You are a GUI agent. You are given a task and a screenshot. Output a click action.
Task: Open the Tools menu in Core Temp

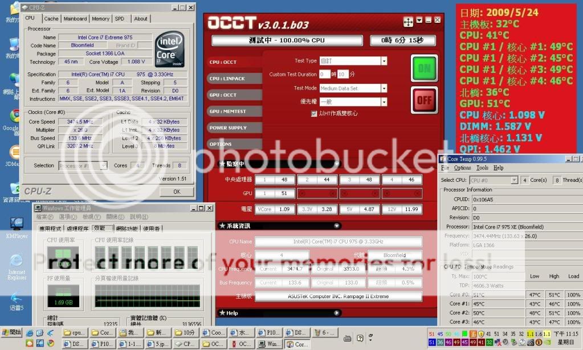tap(482, 168)
